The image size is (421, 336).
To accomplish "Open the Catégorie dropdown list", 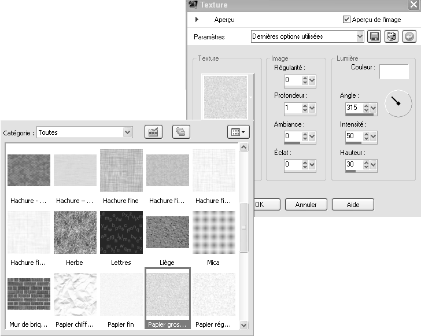I will coord(128,132).
